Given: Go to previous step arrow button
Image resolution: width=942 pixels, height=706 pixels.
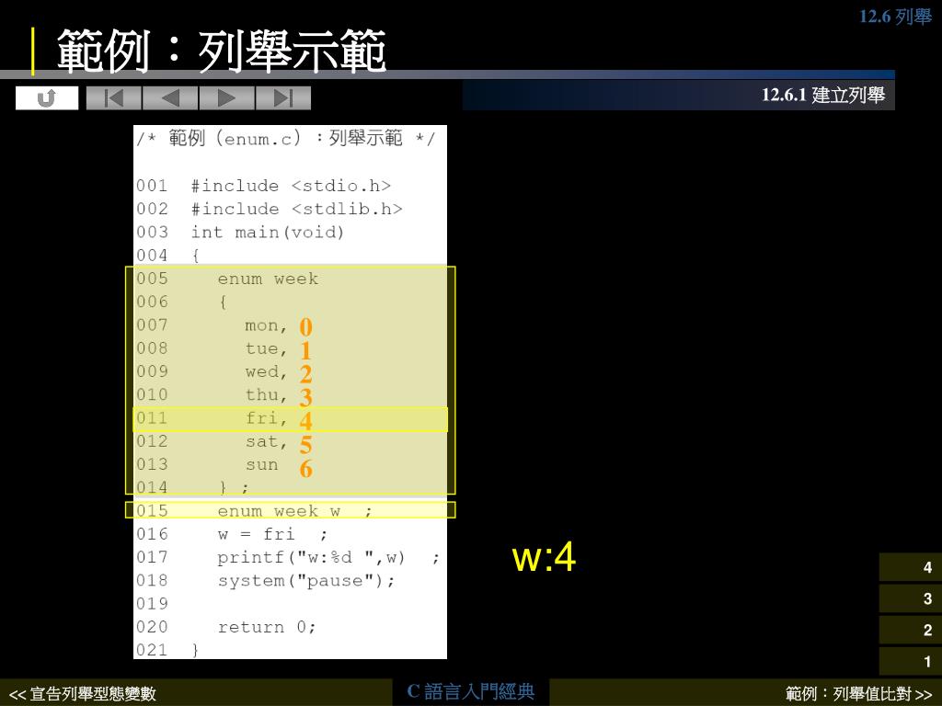Looking at the screenshot, I should 170,97.
